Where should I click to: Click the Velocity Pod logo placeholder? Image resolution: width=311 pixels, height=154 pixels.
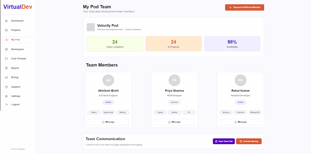click(91, 27)
